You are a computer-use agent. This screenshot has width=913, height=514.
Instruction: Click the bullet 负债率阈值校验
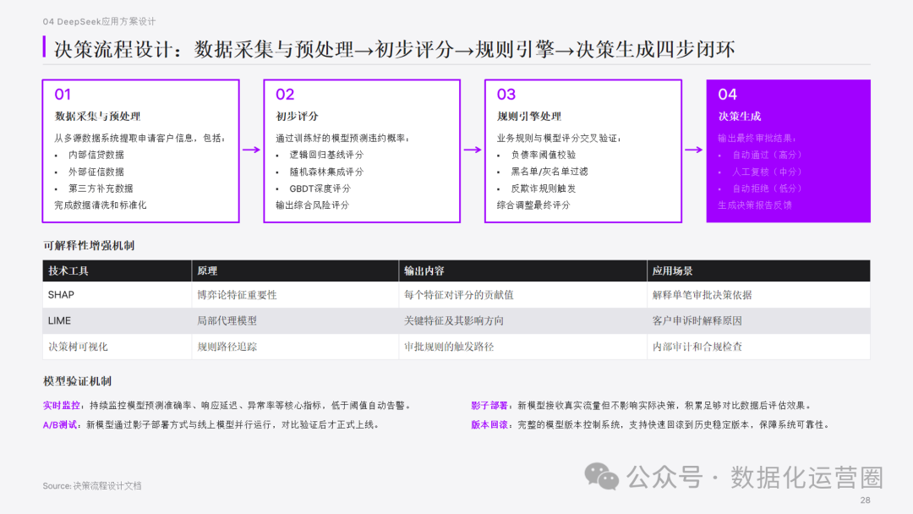coord(544,155)
